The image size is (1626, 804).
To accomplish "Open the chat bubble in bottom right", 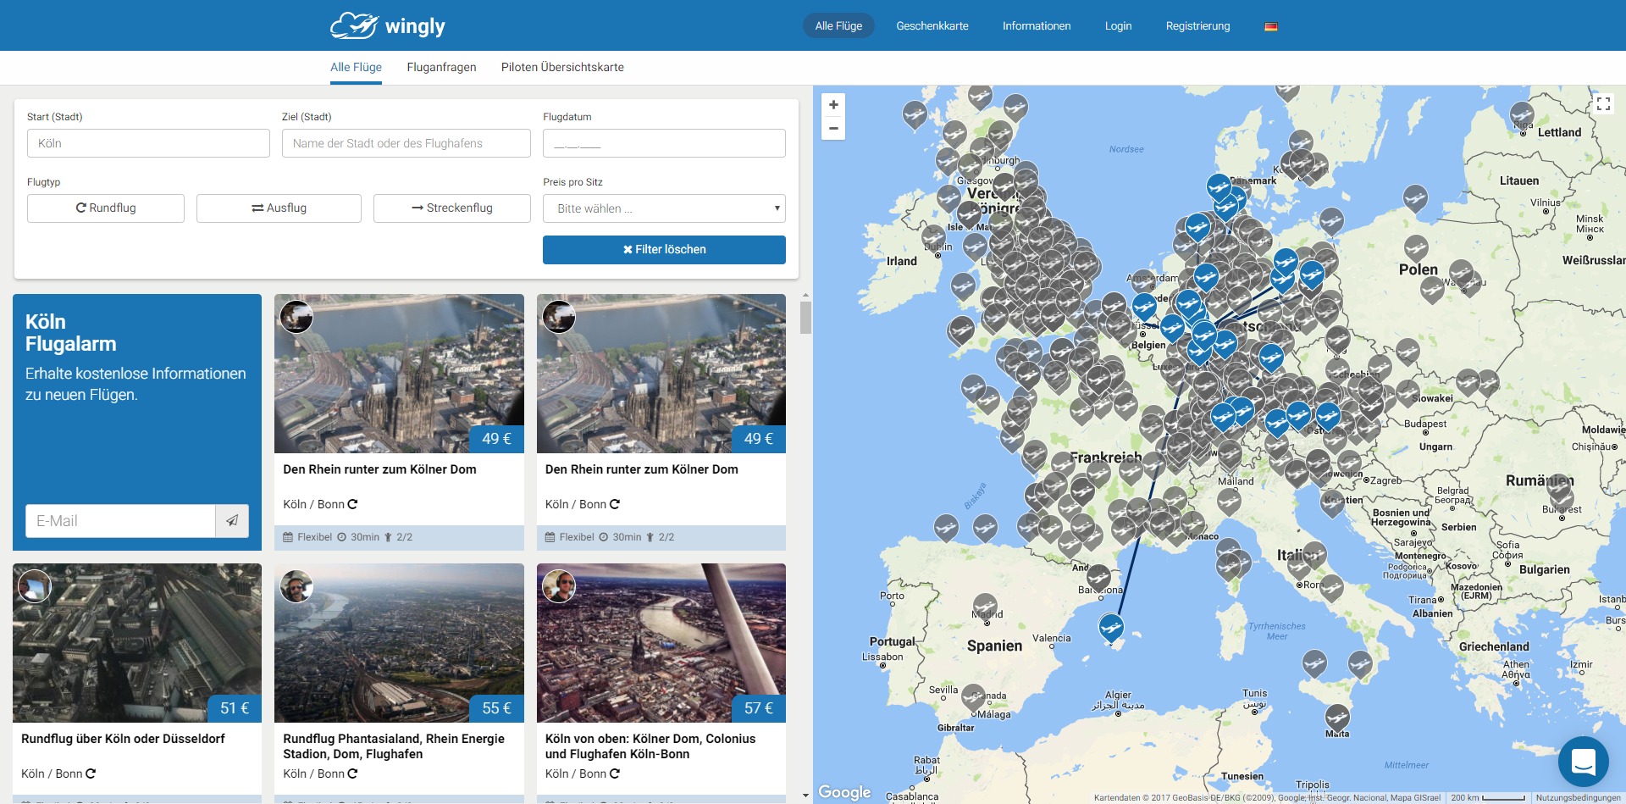I will tap(1583, 762).
